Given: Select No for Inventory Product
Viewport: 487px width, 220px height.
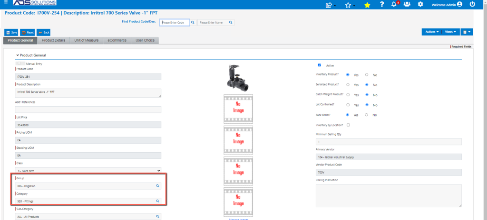Looking at the screenshot, I should tap(367, 74).
